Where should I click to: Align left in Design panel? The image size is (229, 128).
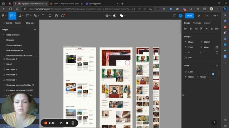185,29
